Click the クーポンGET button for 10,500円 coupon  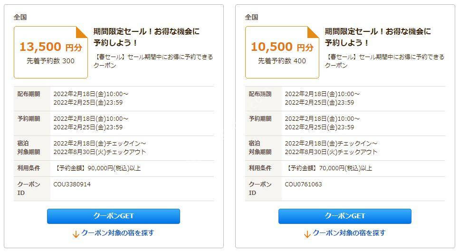pos(344,216)
